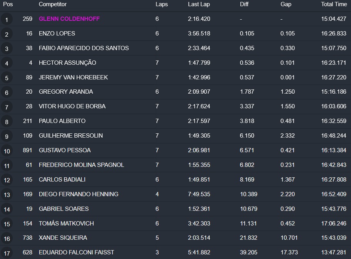Open highlighted competitor Glenn Coldenhoff
This screenshot has height=259, width=351.
(x=69, y=19)
